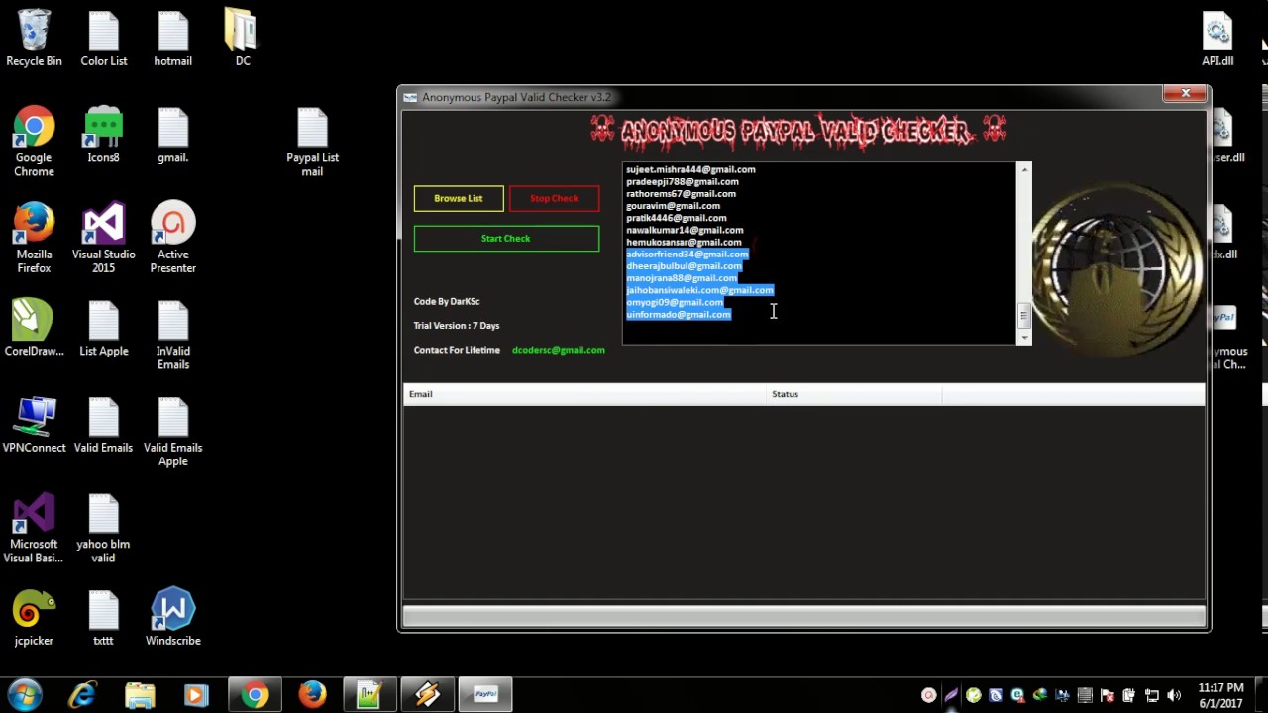1268x713 pixels.
Task: Select the DC folder icon
Action: click(243, 40)
